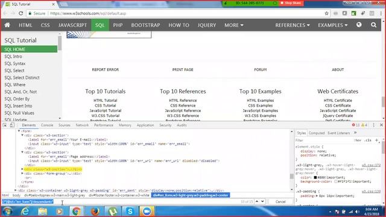Open the SQL Intro sidebar link
Viewport: 386px width, 217px height.
tap(13, 56)
